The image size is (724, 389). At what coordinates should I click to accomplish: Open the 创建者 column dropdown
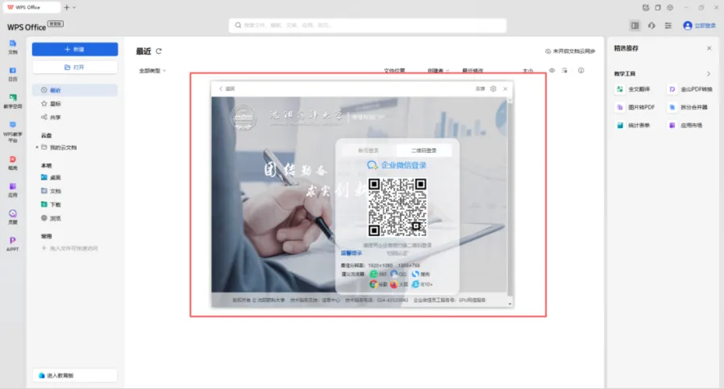(x=438, y=71)
